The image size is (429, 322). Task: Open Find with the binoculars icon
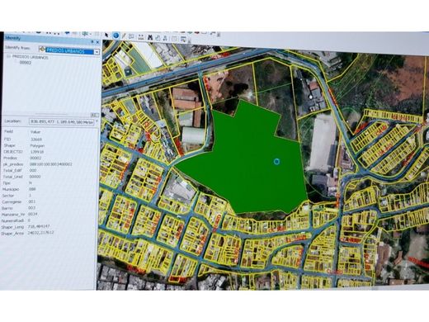[150, 37]
